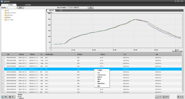
Task: Open the ReflowTest folder icon
Action: click(x=5, y=15)
